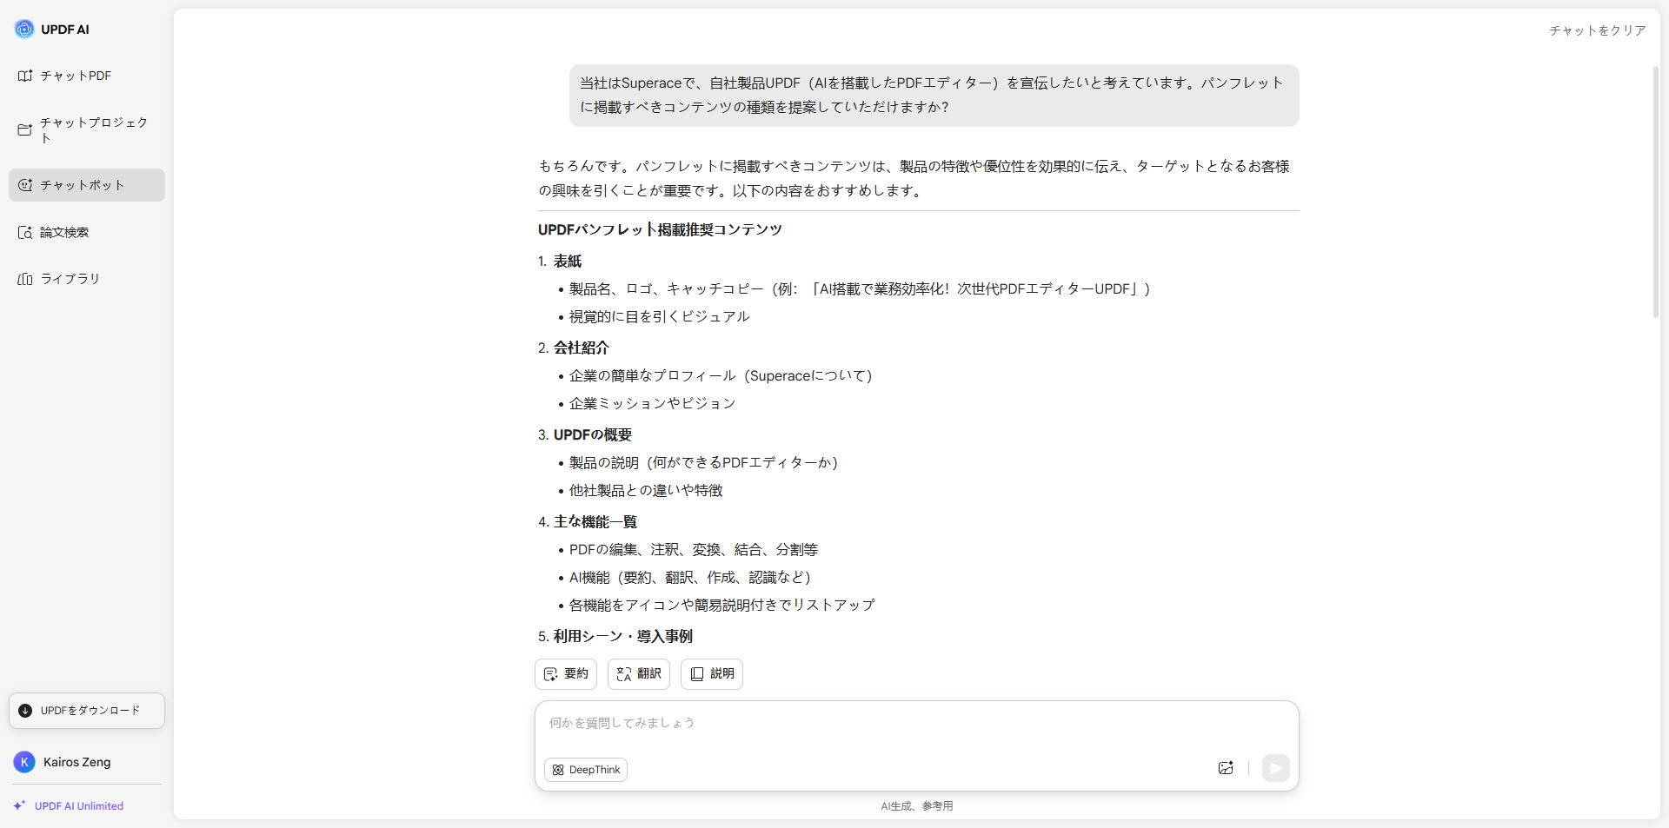Image resolution: width=1669 pixels, height=828 pixels.
Task: Click bullet 企業の簡単なプロフィール
Action: [721, 376]
